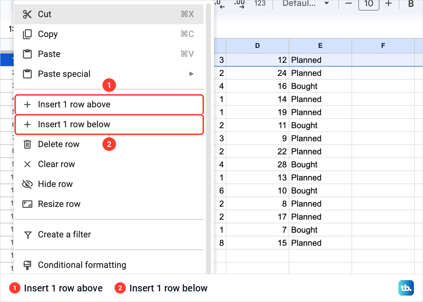Screen dimensions: 423x302
Task: Choose Cut from the context menu
Action: (109, 14)
